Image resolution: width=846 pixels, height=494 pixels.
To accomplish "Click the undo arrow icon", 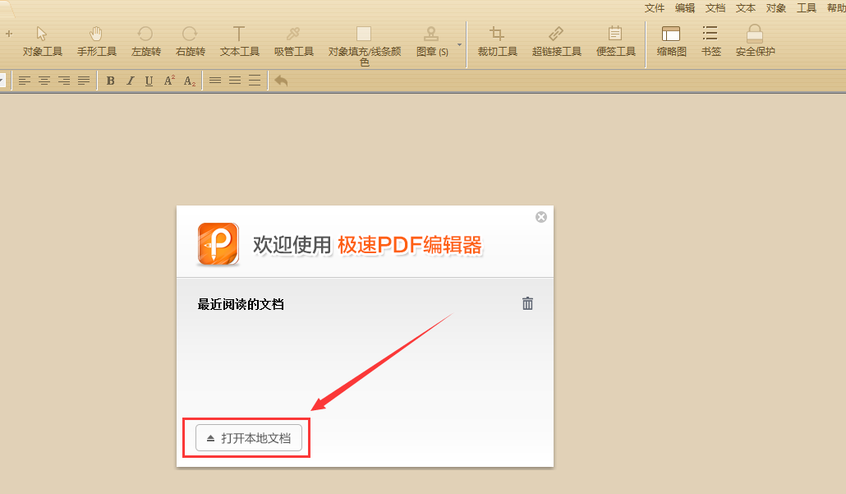I will (281, 81).
